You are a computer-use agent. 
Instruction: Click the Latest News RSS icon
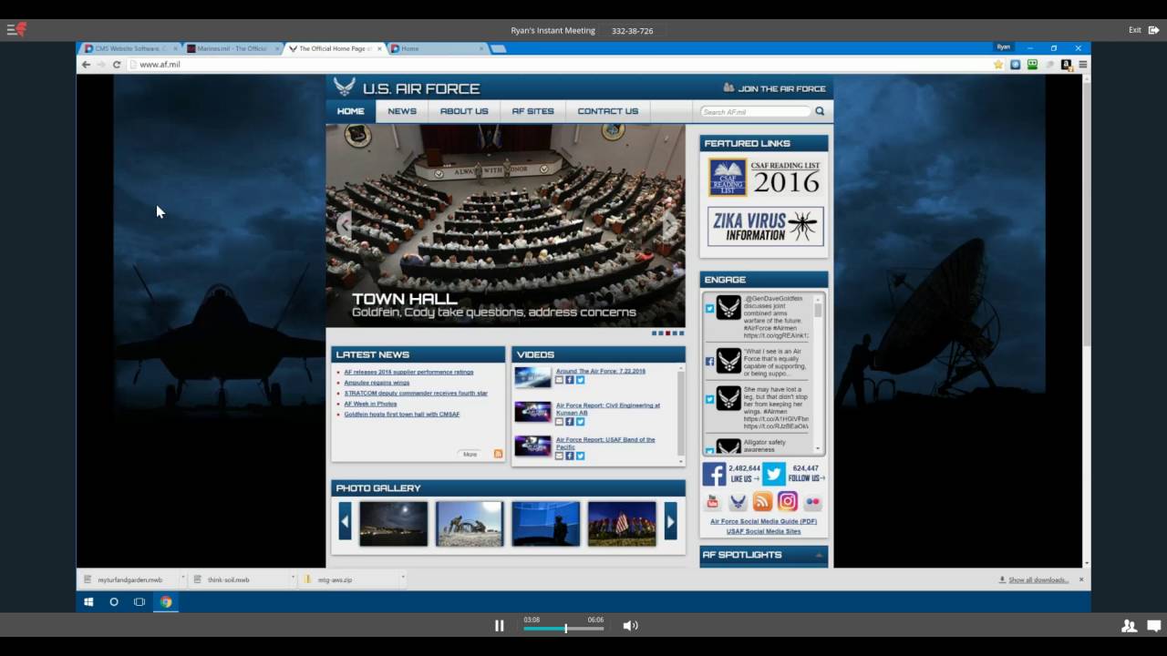(498, 454)
